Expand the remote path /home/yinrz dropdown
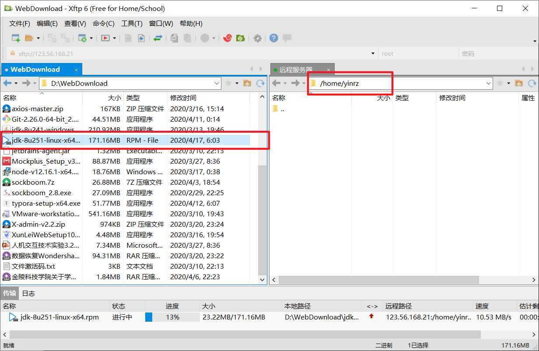The height and width of the screenshot is (351, 539). pyautogui.click(x=489, y=83)
